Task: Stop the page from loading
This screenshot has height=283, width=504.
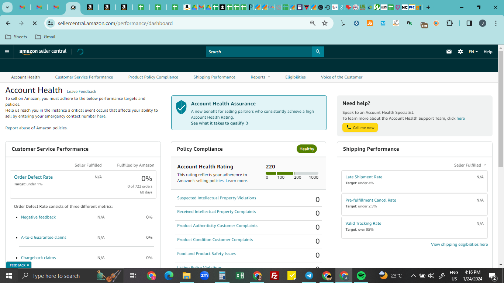Action: tap(34, 23)
